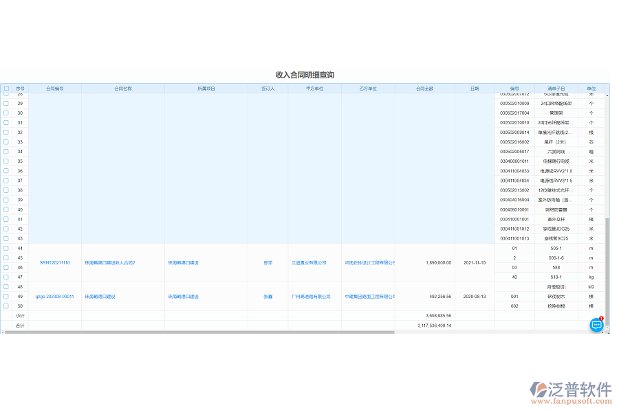Viewport: 619px width, 412px height.
Task: Check row 39 checkbox
Action: pyautogui.click(x=6, y=200)
